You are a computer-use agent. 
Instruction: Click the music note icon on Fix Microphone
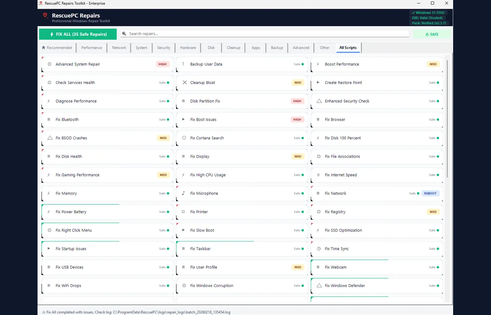(183, 193)
